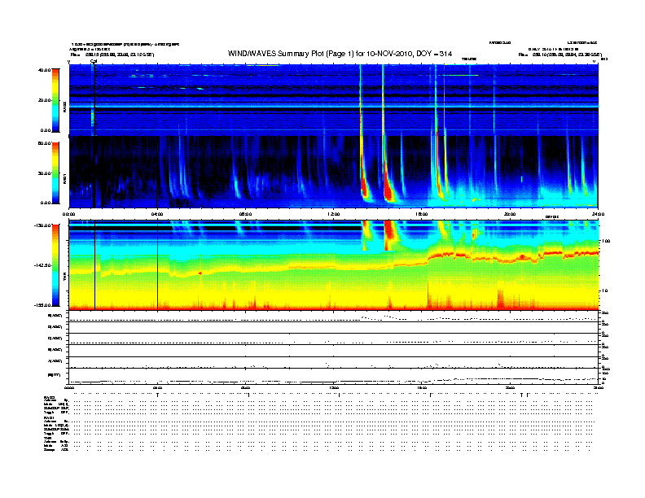Screen dimensions: 645x498
Task: Click the 12:00 time axis label
Action: 333,214
